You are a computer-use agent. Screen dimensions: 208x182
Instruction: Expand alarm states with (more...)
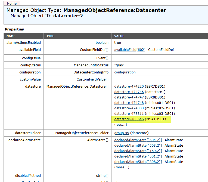coord(122,167)
